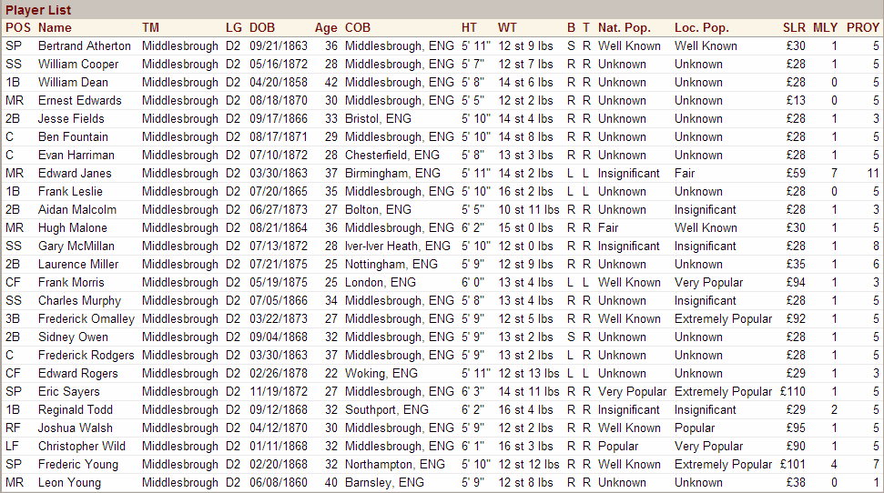This screenshot has height=493, width=884.
Task: Open player Eric Sayers
Action: click(69, 391)
